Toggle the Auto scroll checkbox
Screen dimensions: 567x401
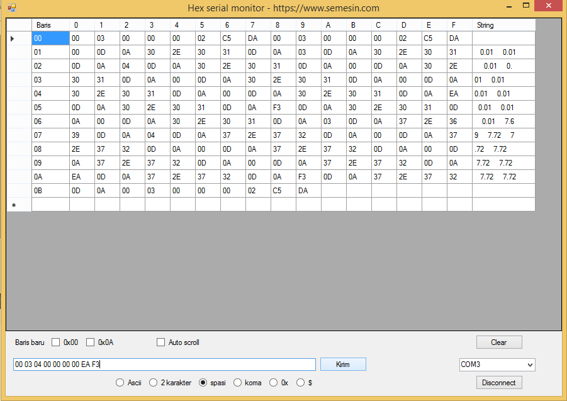pyautogui.click(x=160, y=342)
